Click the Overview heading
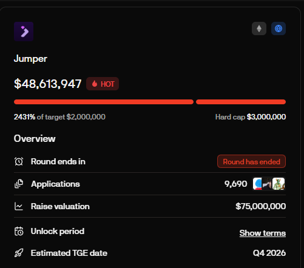 (x=35, y=139)
